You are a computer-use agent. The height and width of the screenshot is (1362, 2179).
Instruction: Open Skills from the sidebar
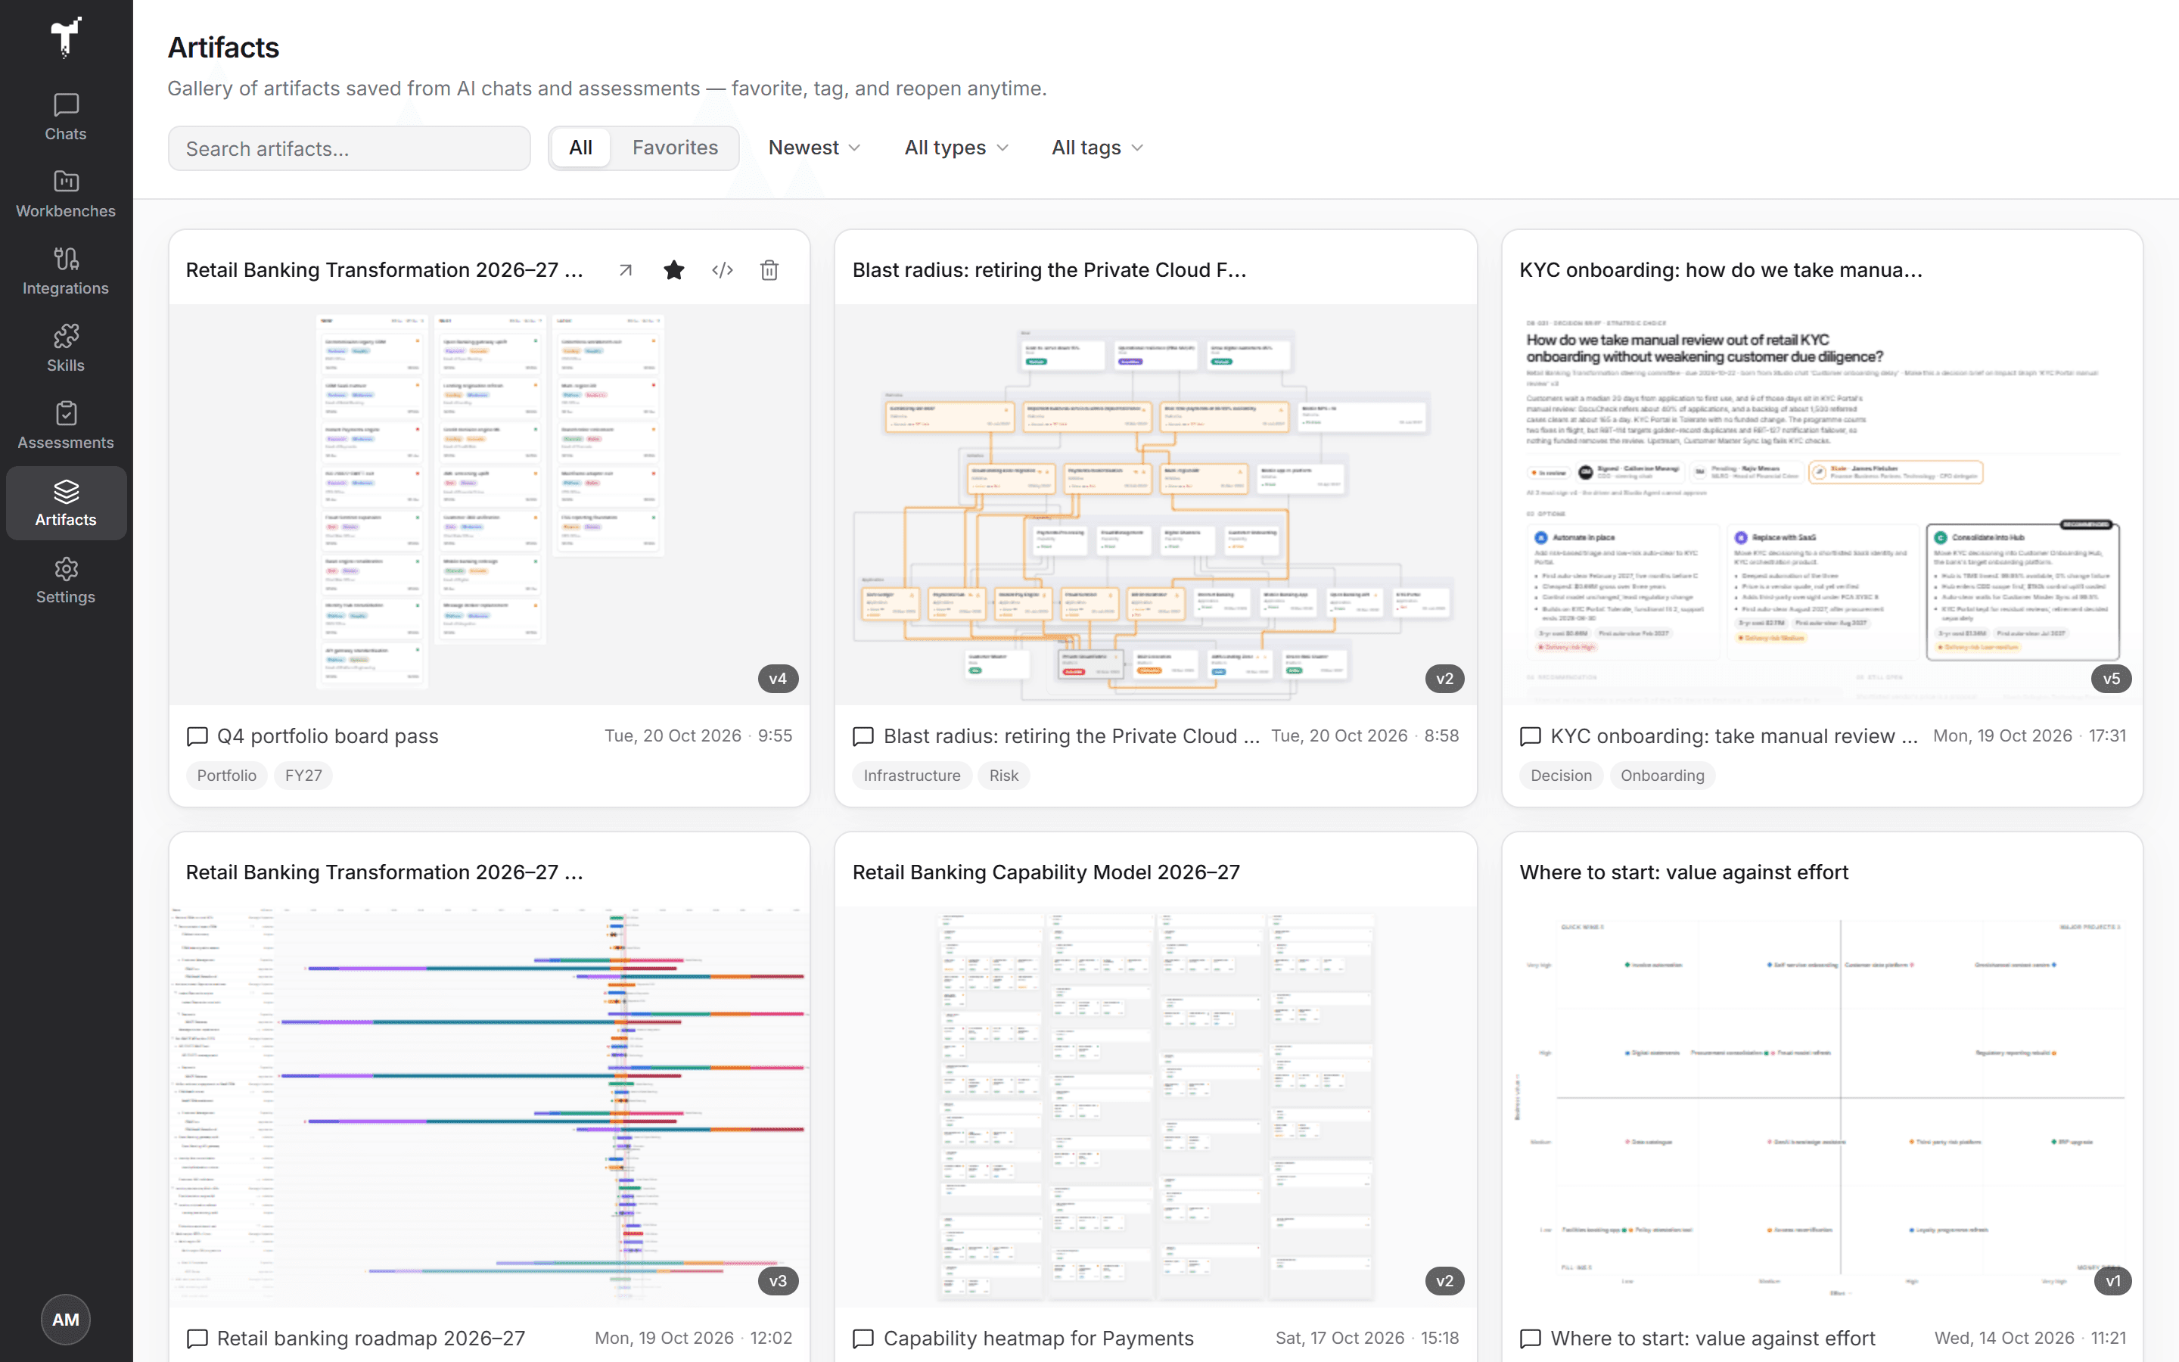click(66, 349)
